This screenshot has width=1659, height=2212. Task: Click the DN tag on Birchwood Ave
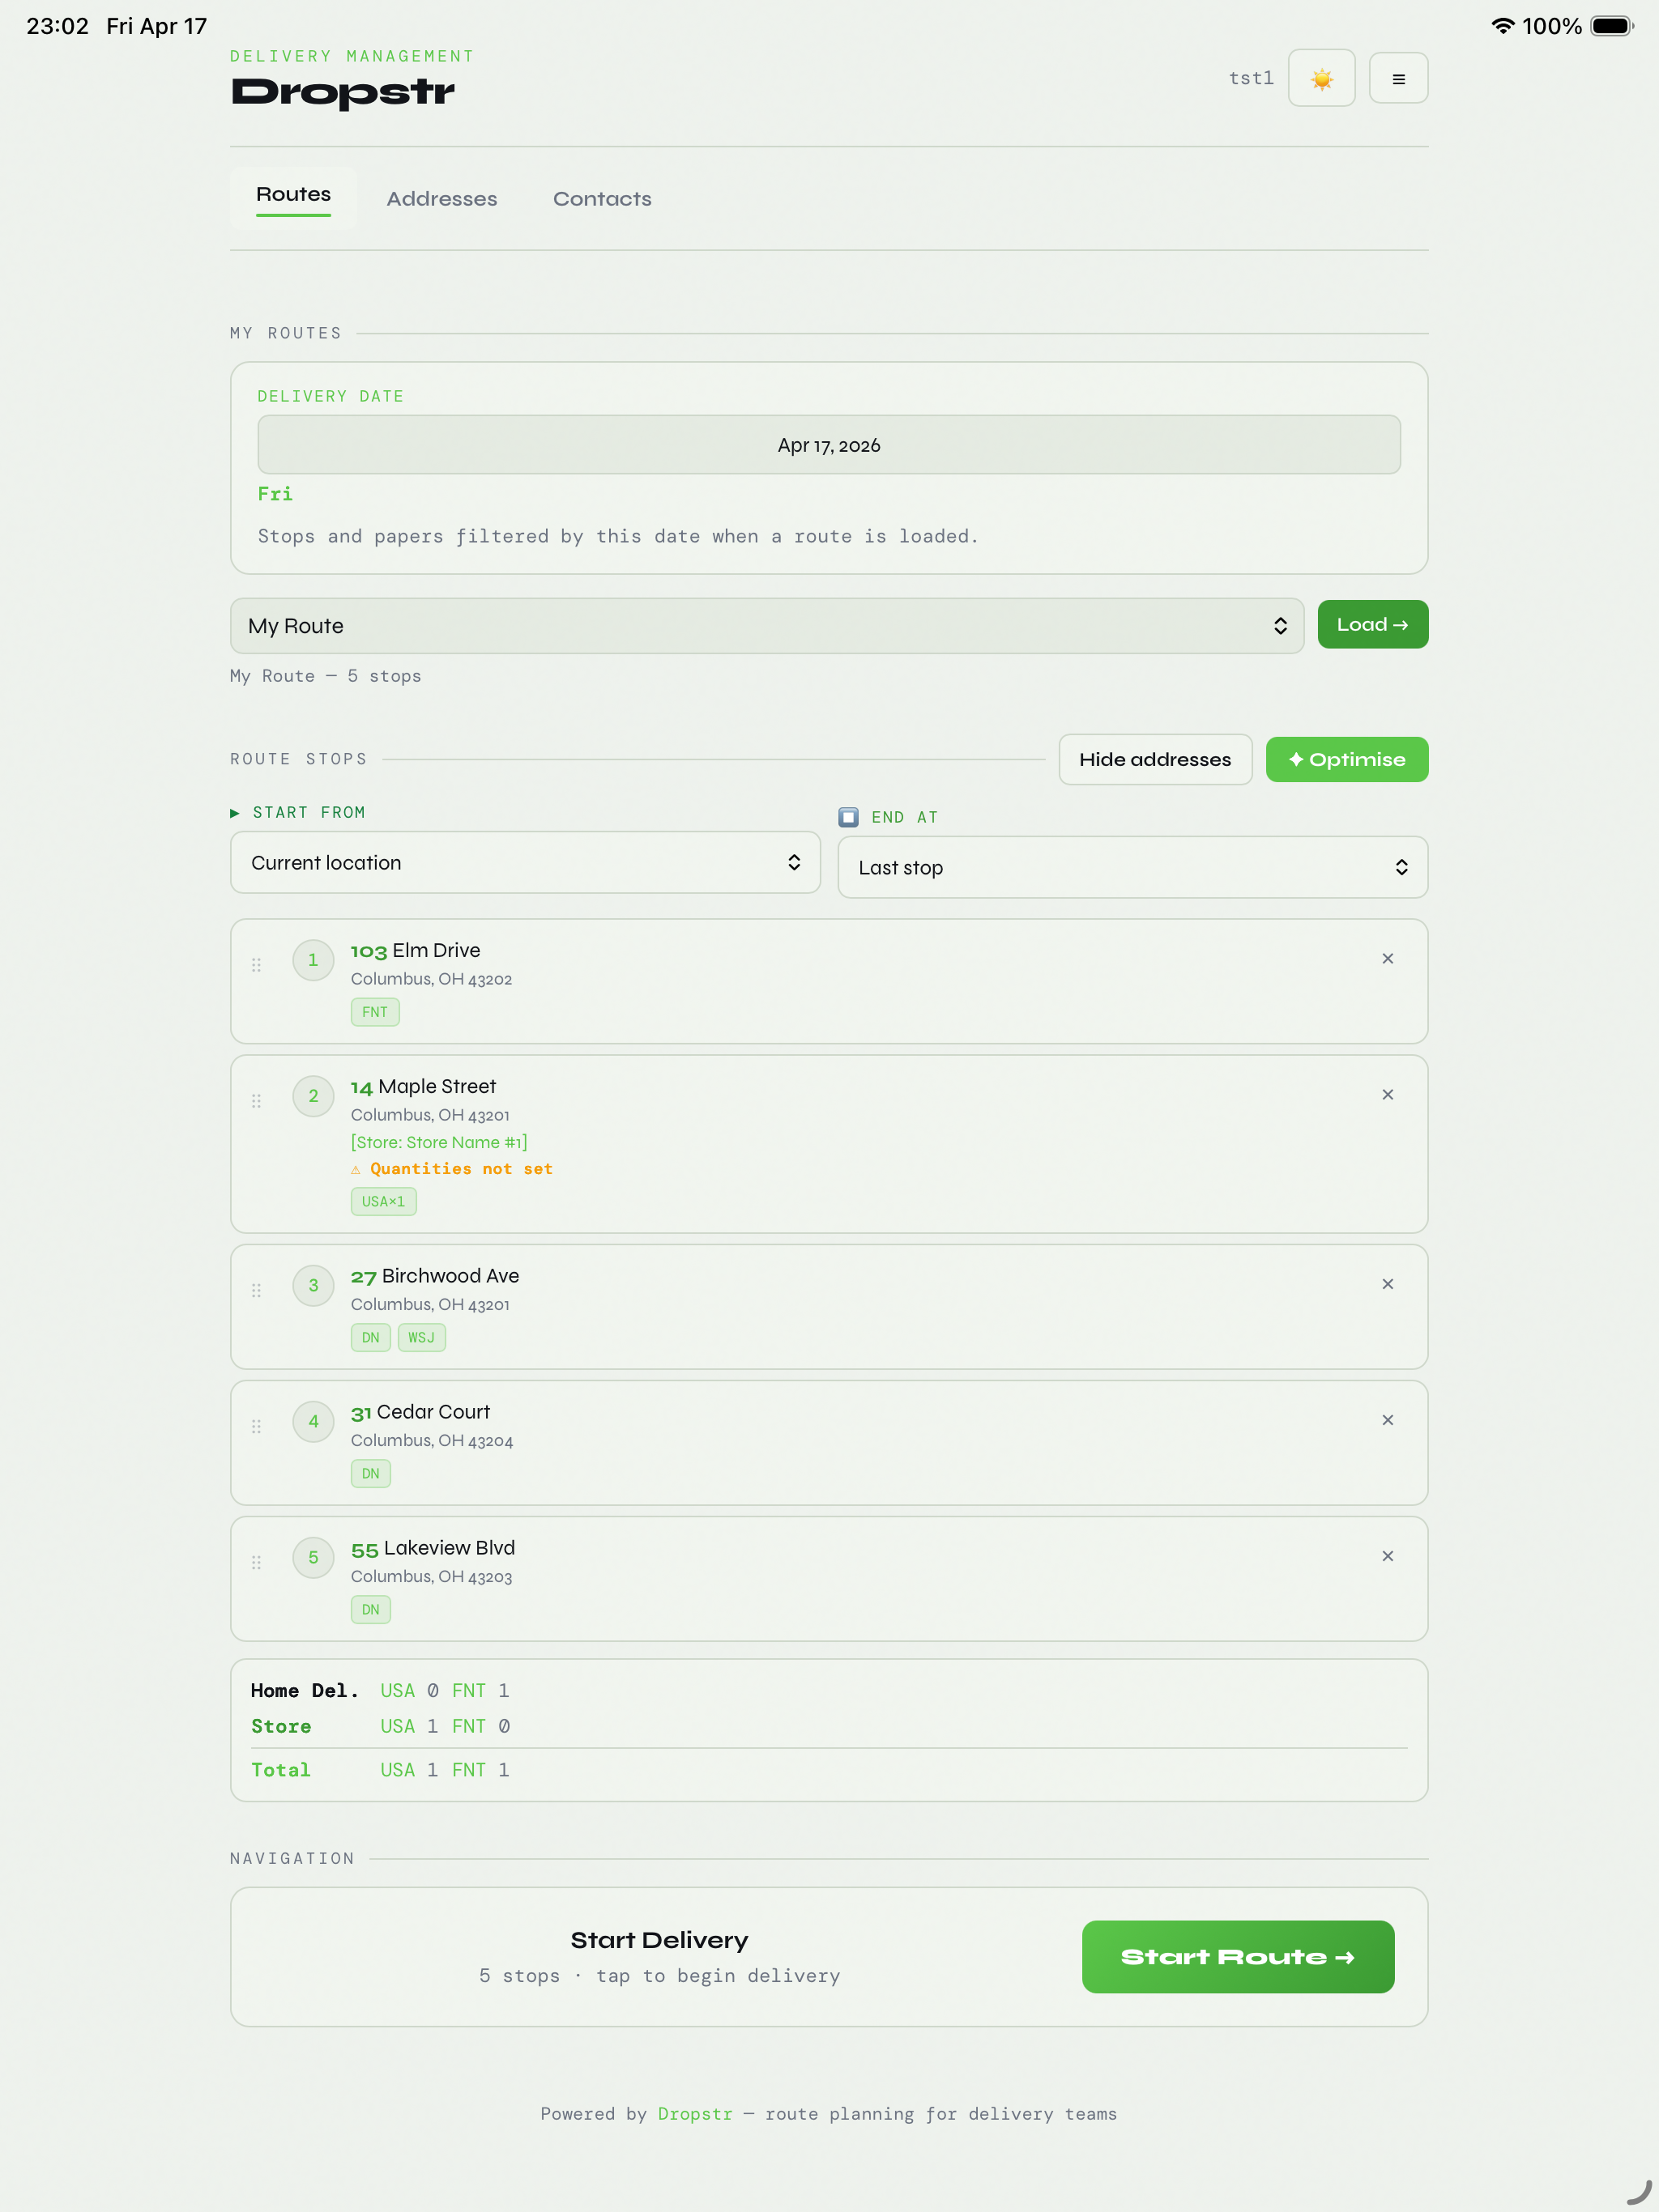(370, 1337)
